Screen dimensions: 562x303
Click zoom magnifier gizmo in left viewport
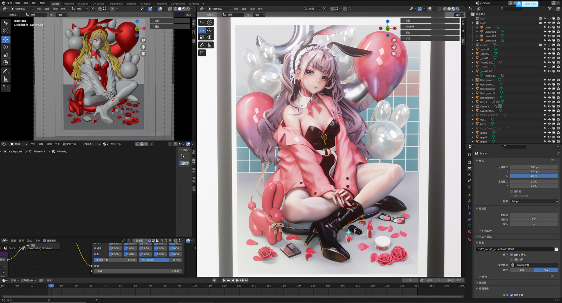tap(143, 40)
